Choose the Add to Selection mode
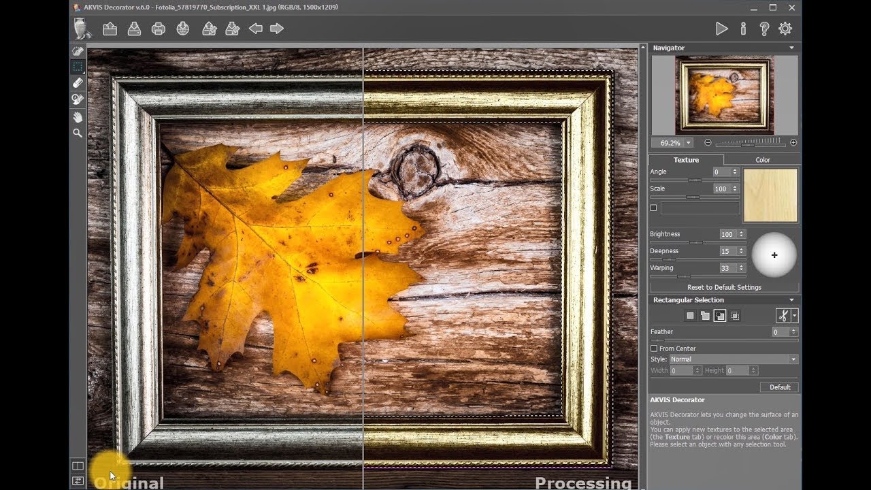Screen dimensions: 871x490 point(705,316)
